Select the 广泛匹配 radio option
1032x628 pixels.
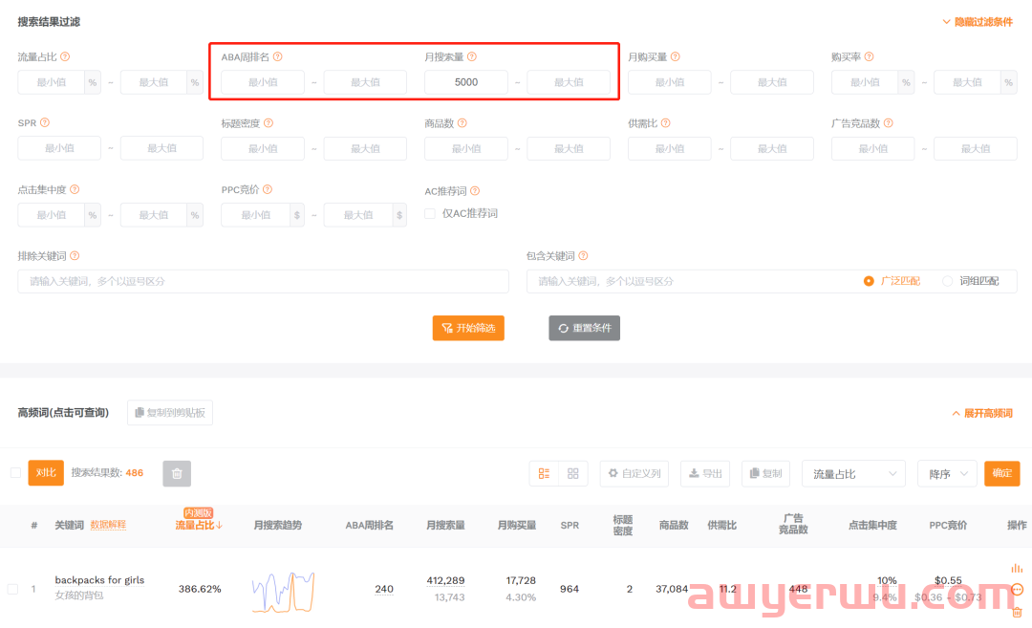coord(869,281)
